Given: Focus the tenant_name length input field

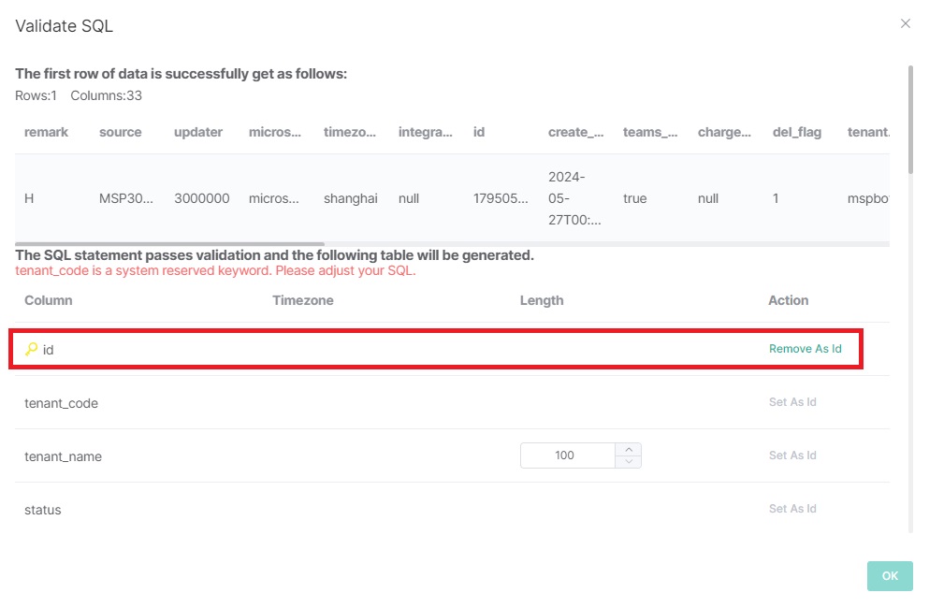Looking at the screenshot, I should point(565,455).
